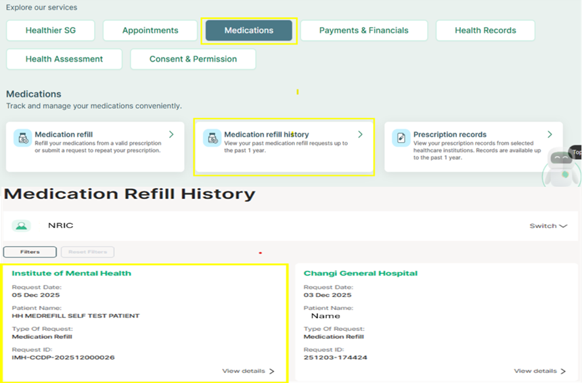Select the Medications services tab
This screenshot has height=383, width=582.
pos(249,30)
